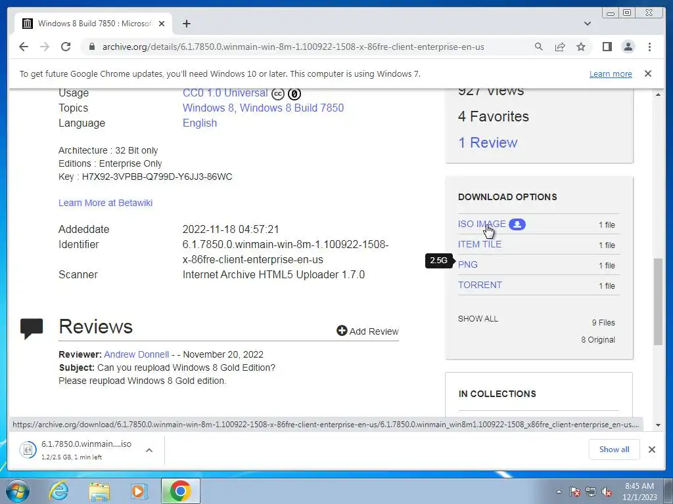
Task: Click the taskbar clock showing 8:45 AM
Action: point(639,492)
